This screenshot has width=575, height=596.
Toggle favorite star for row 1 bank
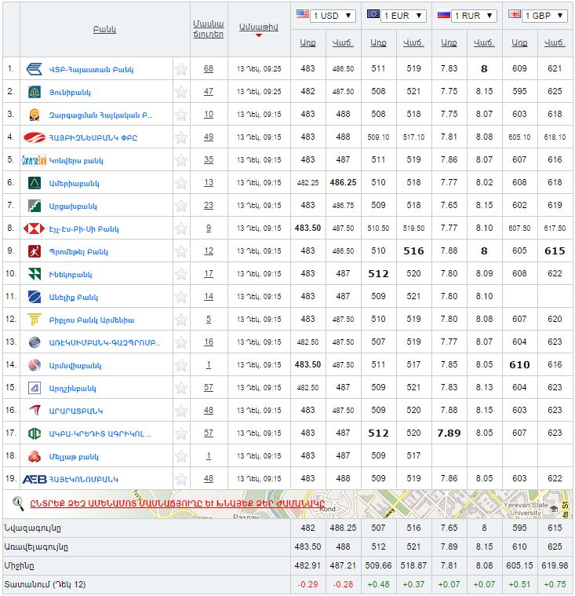pos(181,69)
